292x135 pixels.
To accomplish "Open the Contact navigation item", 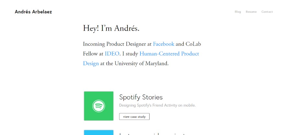I will 267,12.
